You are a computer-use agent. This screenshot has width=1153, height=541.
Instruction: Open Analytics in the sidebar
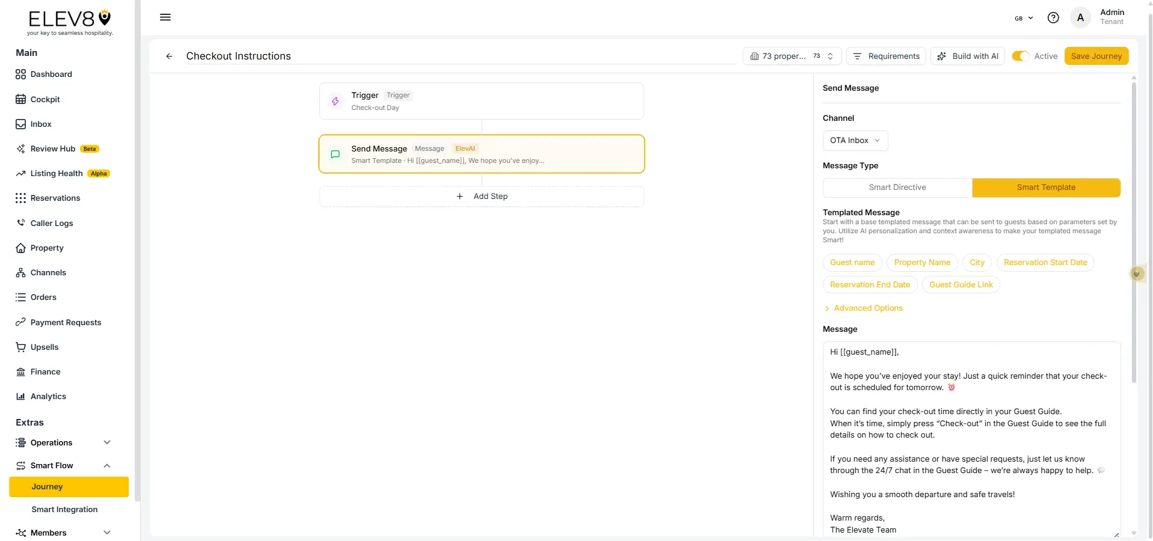tap(48, 396)
